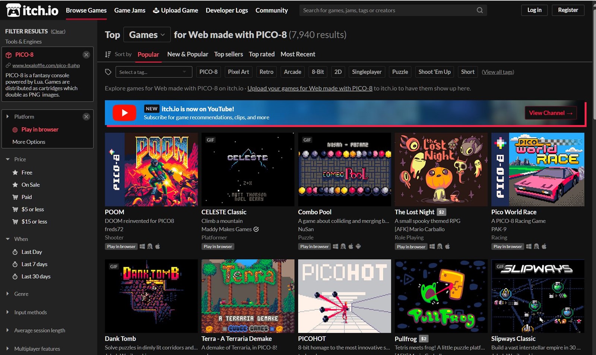Click the globe icon beside Play in browser filter
Viewport: 596px width, 355px height.
pyautogui.click(x=15, y=130)
